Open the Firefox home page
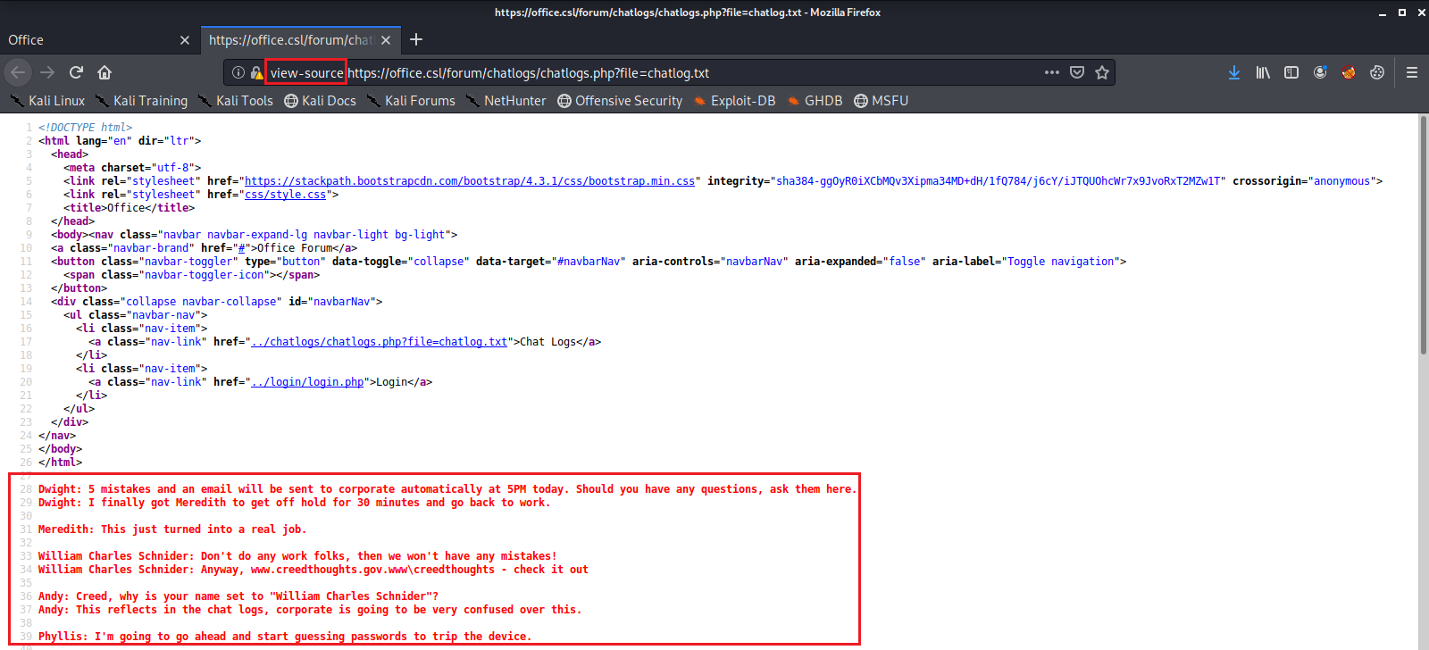1429x650 pixels. click(104, 72)
